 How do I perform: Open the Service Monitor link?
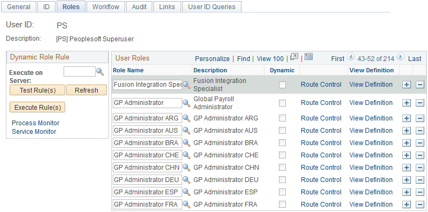[x=34, y=132]
